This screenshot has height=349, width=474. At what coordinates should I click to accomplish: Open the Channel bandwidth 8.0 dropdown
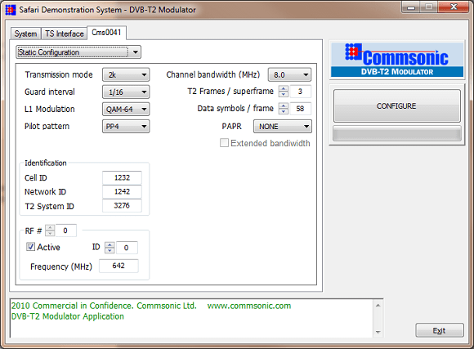[289, 74]
